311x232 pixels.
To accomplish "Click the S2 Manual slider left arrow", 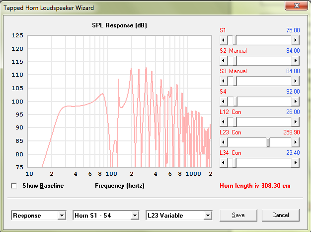I will coord(224,60).
